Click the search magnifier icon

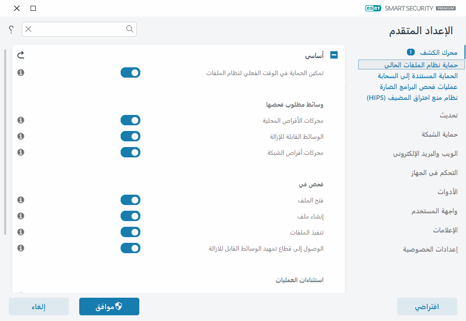coord(129,30)
